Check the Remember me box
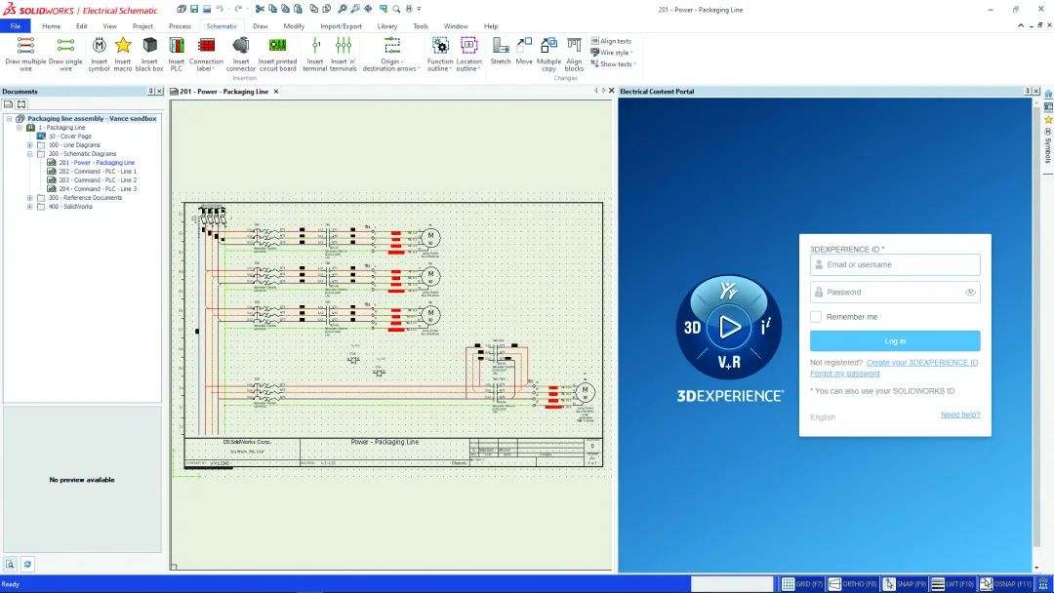 tap(816, 316)
